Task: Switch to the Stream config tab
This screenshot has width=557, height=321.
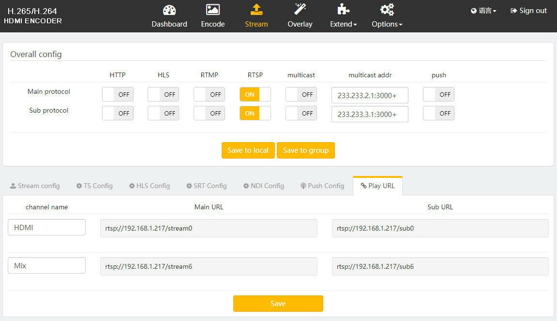Action: click(35, 186)
